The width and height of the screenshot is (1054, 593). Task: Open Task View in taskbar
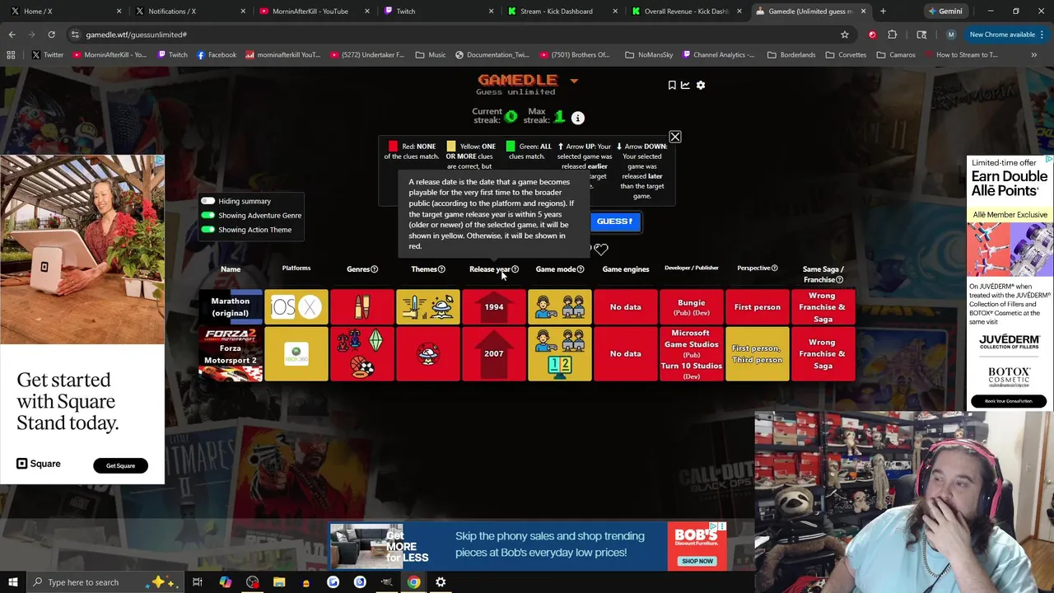(198, 582)
